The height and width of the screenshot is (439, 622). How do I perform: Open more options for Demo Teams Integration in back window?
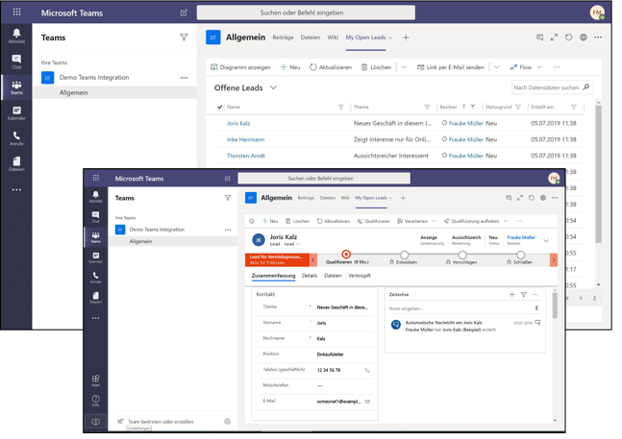(184, 78)
